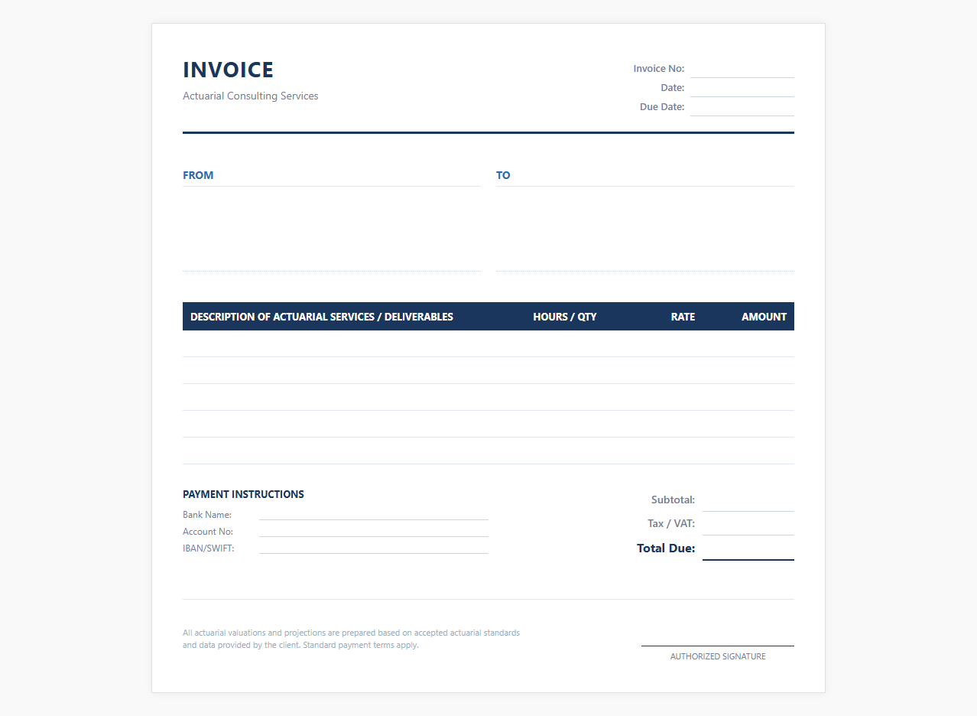Image resolution: width=977 pixels, height=716 pixels.
Task: Click the TO address area
Action: [x=645, y=229]
